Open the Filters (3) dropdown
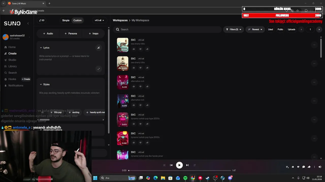The width and height of the screenshot is (325, 182). click(234, 29)
